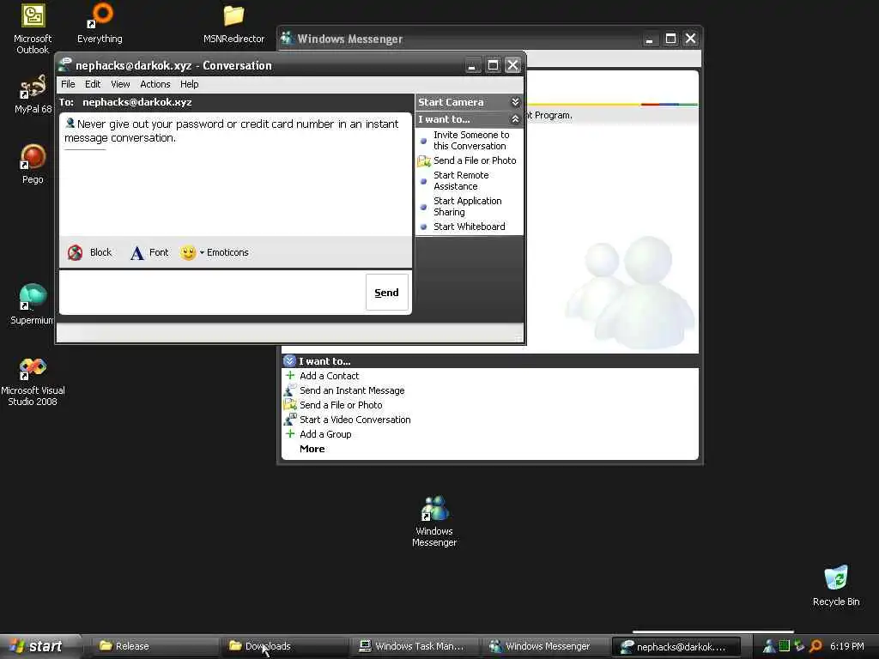Collapse the conversation I want to... chevron
This screenshot has height=659, width=879.
pos(515,119)
